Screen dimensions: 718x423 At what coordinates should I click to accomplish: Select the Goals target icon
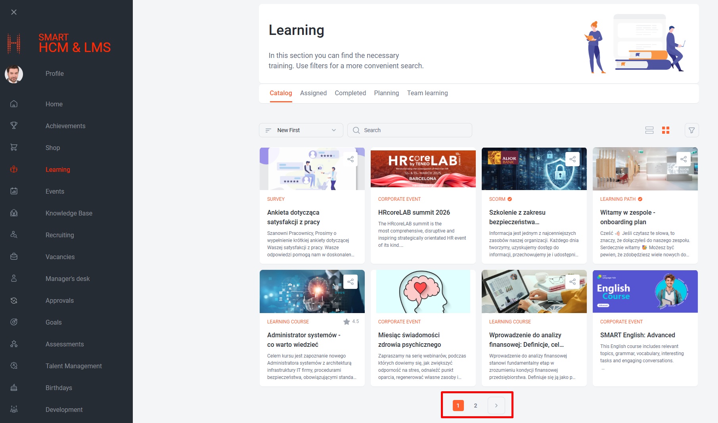click(x=14, y=322)
